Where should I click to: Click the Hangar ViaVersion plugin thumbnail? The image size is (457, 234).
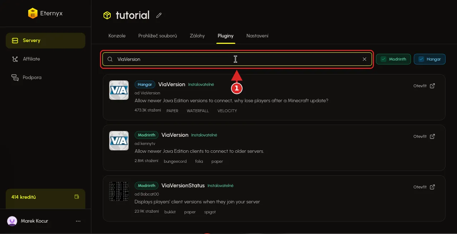pyautogui.click(x=119, y=90)
